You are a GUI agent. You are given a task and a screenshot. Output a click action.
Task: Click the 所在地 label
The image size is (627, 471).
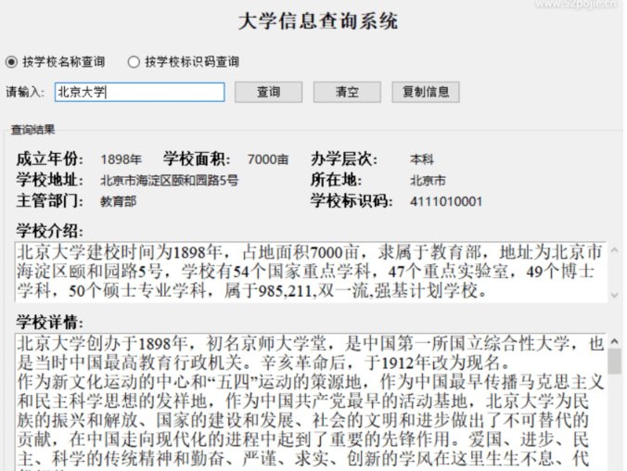click(x=337, y=180)
